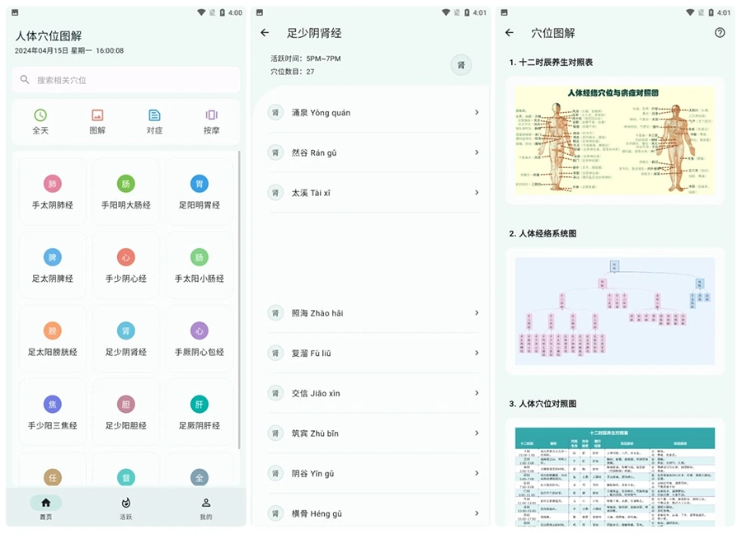Go back from the 足少阴肾经 page
The width and height of the screenshot is (742, 534).
(x=265, y=33)
